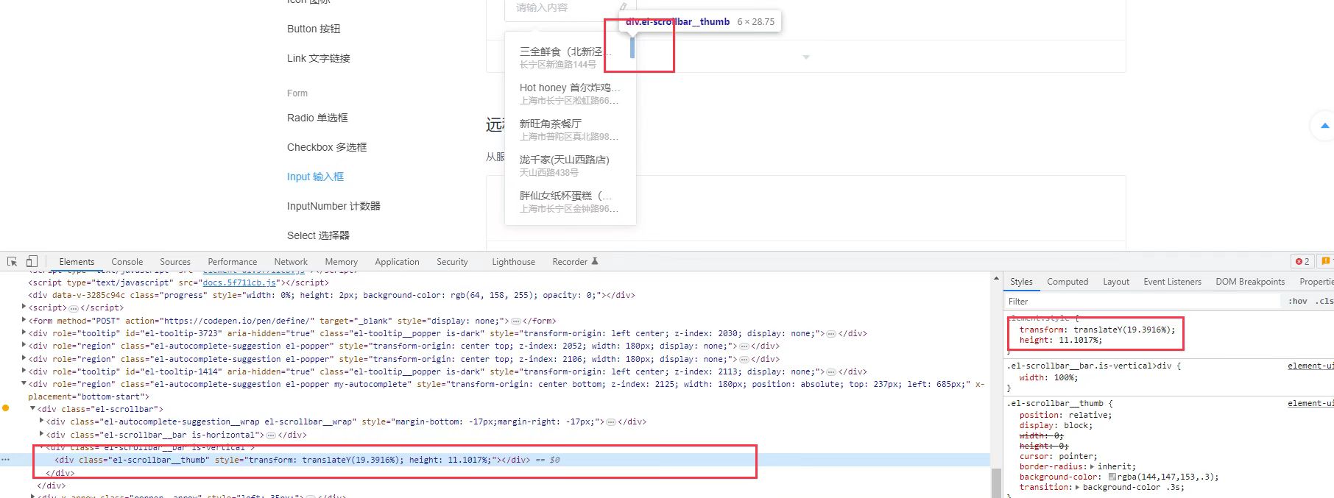Open the Console tab
The image size is (1334, 498).
tap(127, 262)
